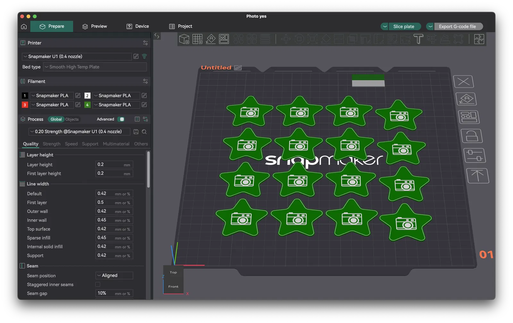This screenshot has width=513, height=323.
Task: Click the settings panel scrollbar
Action: [148, 170]
